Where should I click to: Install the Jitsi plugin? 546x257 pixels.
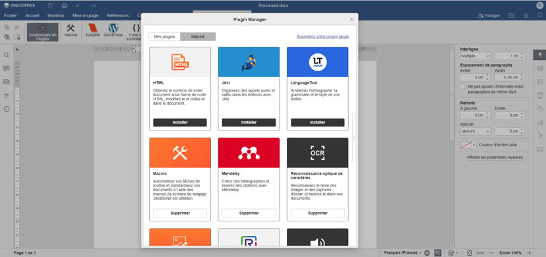pos(249,123)
